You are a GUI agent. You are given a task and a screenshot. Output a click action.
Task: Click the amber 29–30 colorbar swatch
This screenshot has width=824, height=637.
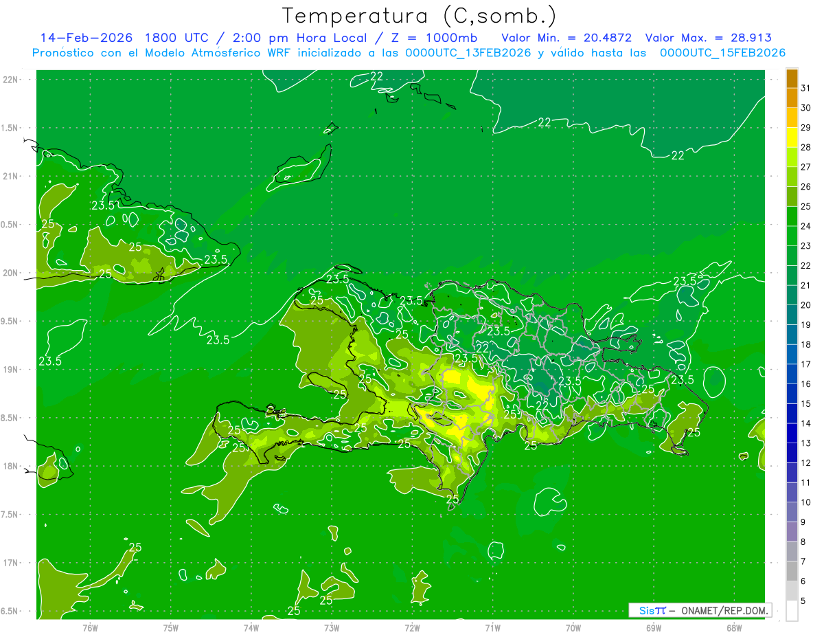pos(792,118)
